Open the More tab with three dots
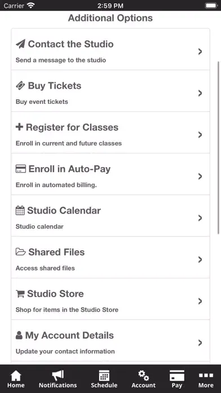 [206, 379]
